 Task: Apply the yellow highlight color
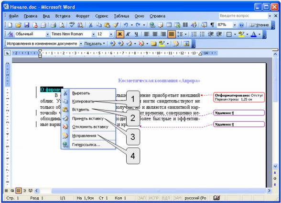242,34
